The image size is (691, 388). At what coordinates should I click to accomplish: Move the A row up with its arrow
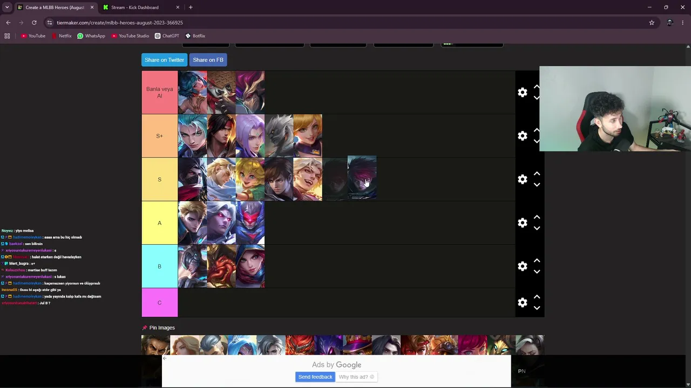(x=537, y=217)
